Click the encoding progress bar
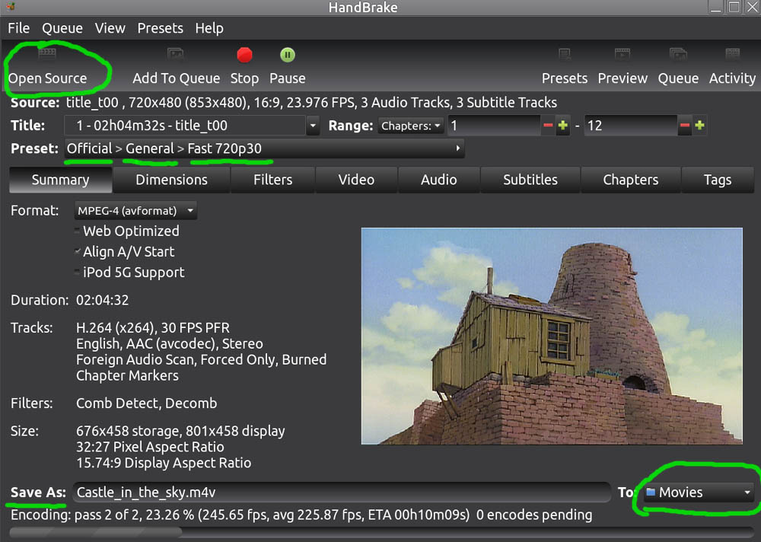761x542 pixels. tap(380, 533)
